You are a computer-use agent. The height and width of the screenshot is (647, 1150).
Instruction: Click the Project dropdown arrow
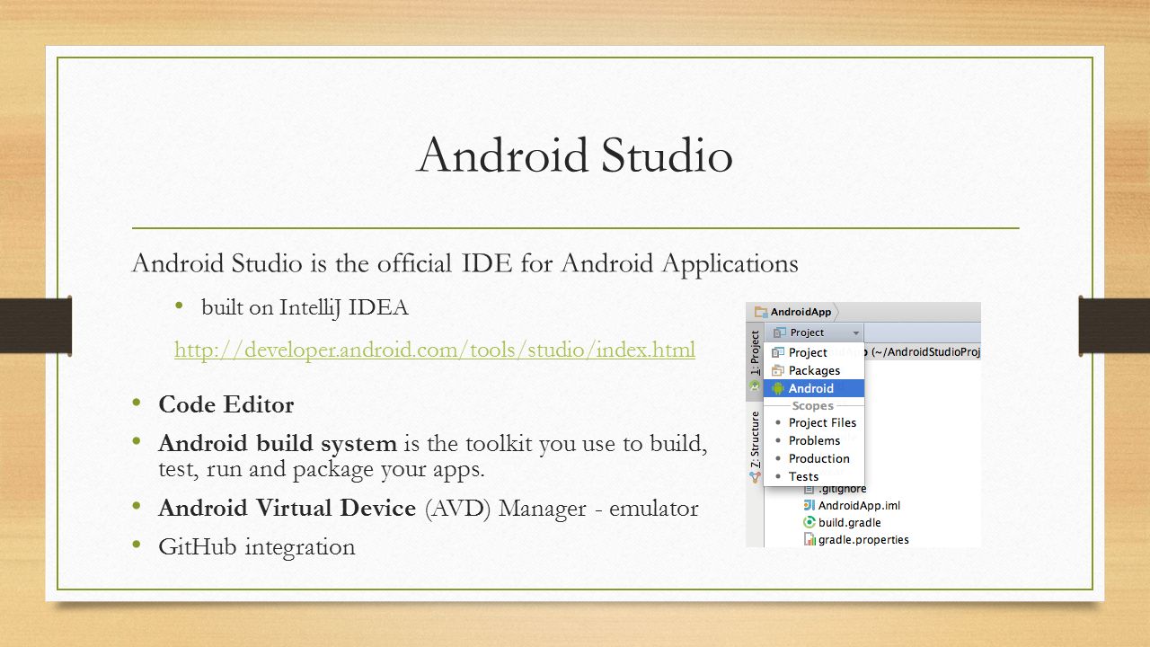click(x=856, y=333)
